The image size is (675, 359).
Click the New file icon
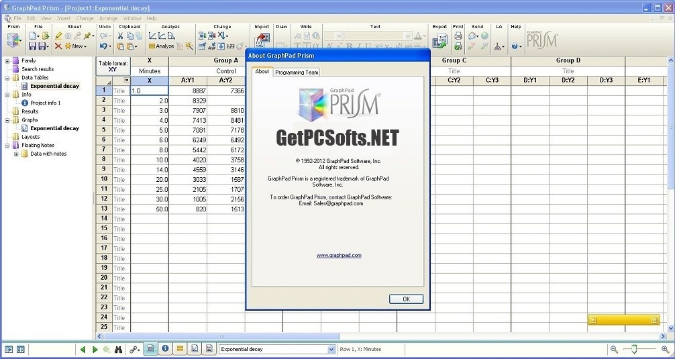(33, 36)
